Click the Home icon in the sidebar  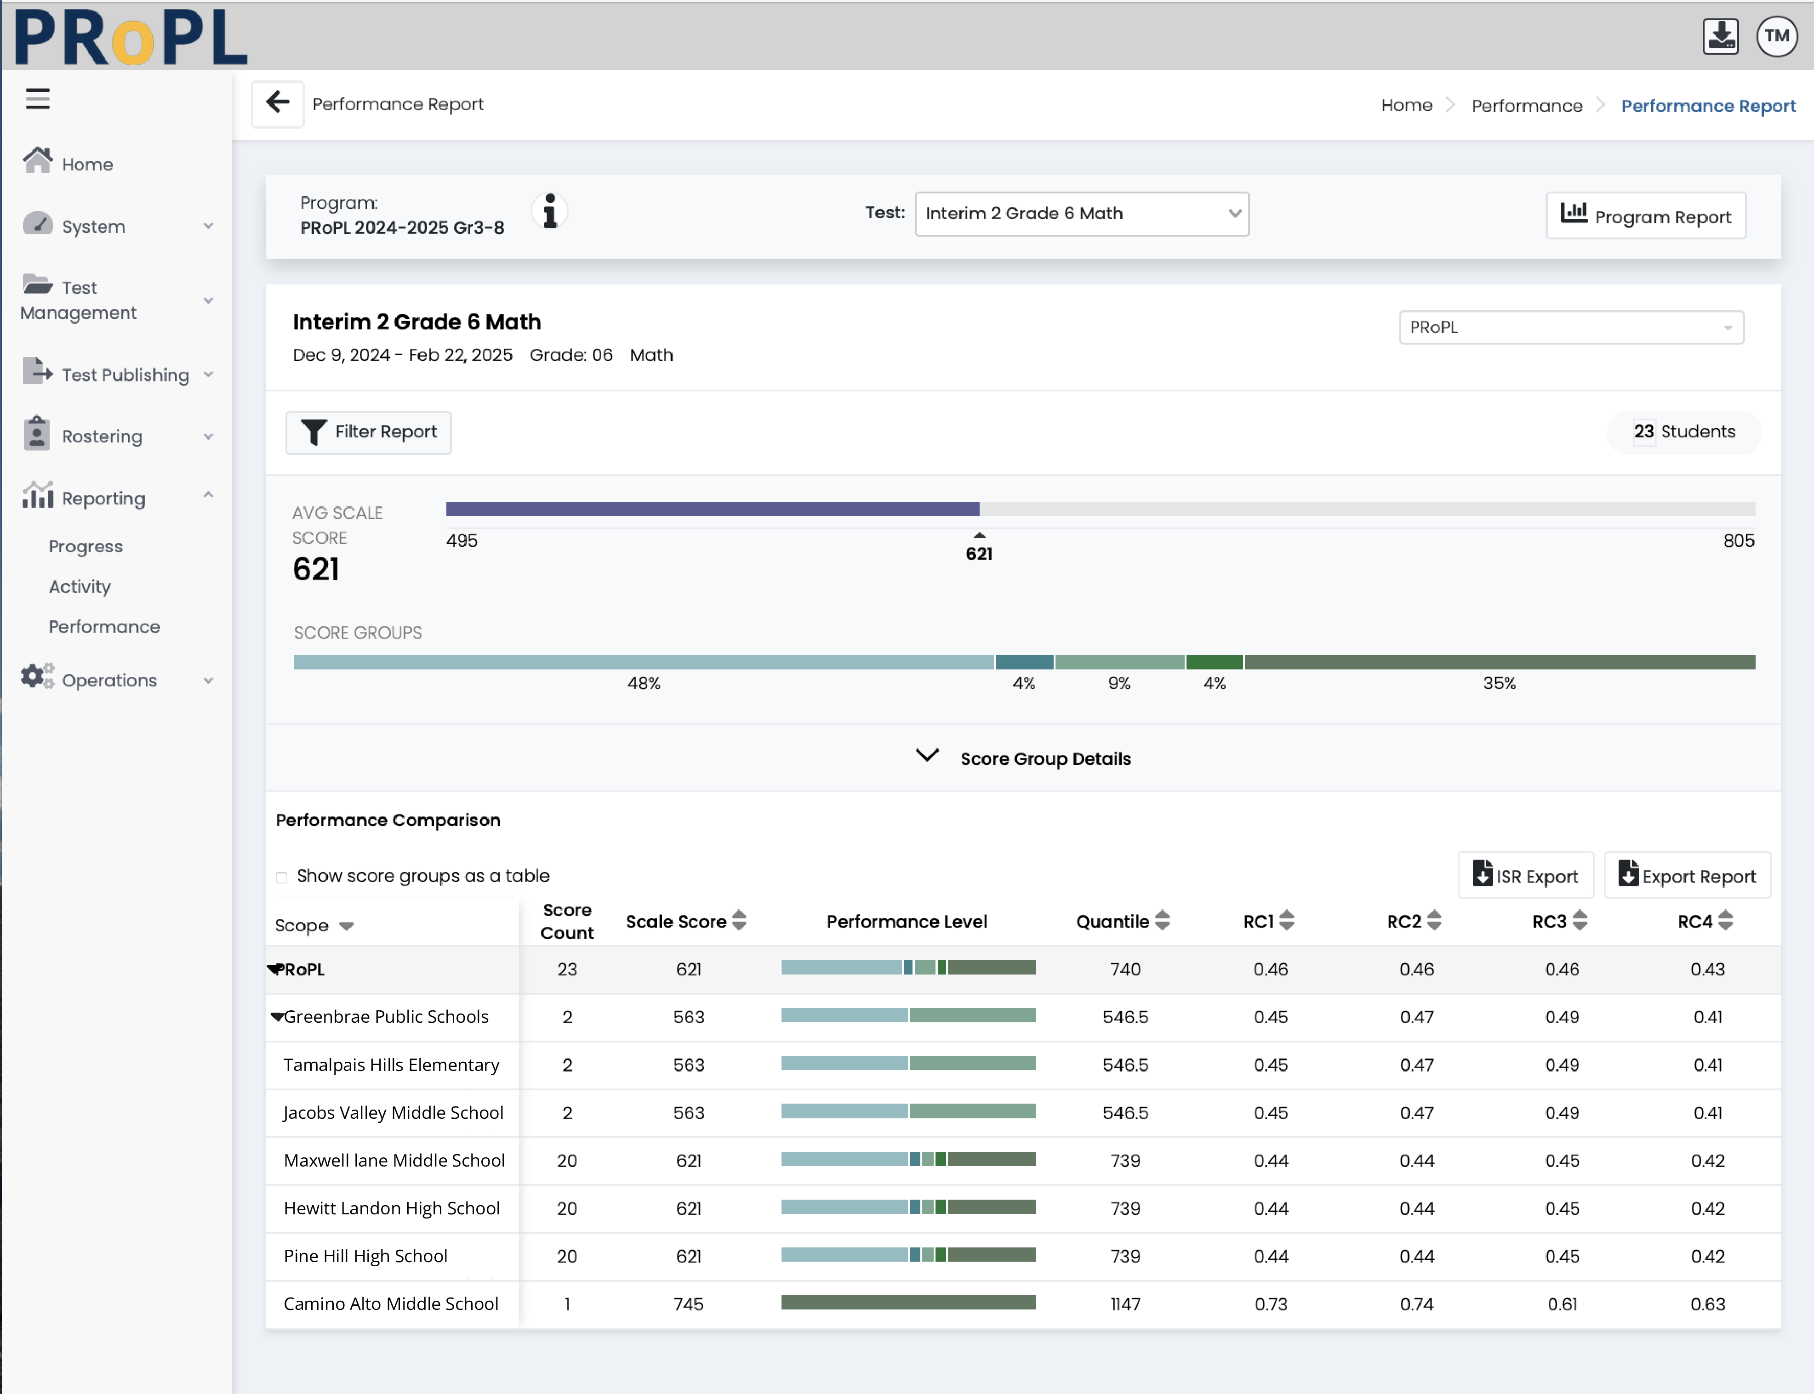coord(37,161)
